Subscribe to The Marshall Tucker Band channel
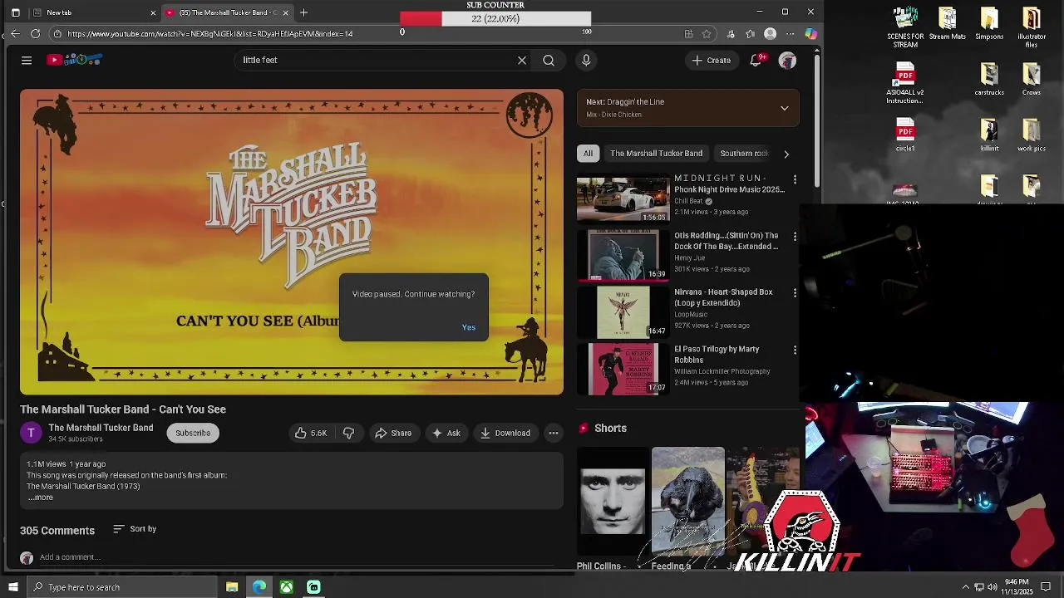The height and width of the screenshot is (598, 1064). pos(193,433)
